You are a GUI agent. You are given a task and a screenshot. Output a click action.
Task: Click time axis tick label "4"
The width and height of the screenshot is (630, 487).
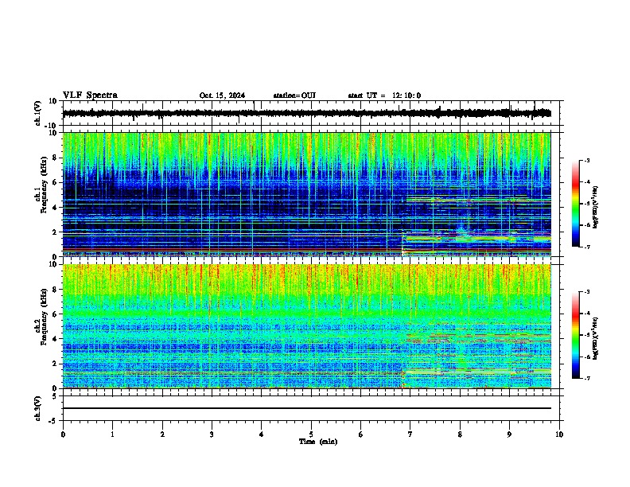262,434
